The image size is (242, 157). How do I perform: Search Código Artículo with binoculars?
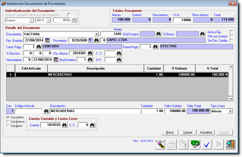click(46, 111)
